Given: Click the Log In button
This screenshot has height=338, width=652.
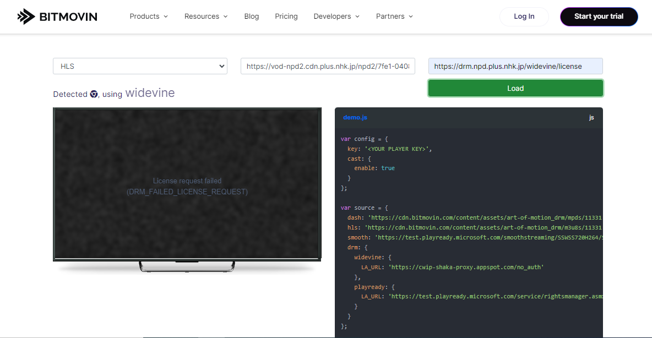Looking at the screenshot, I should 524,17.
